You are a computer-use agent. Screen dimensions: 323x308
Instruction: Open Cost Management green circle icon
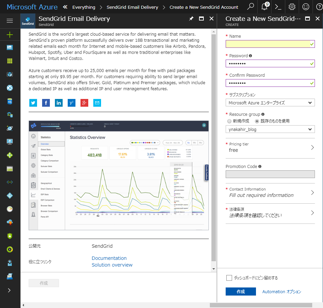(x=10, y=249)
